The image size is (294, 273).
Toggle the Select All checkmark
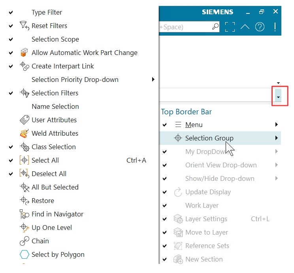tap(11, 160)
